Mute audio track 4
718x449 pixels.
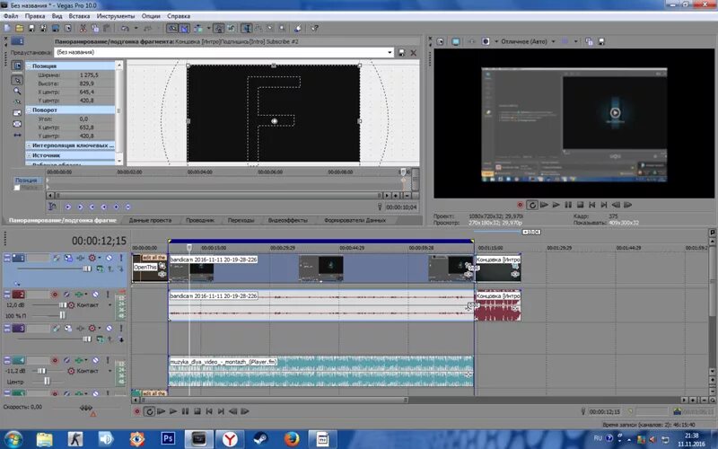point(95,360)
